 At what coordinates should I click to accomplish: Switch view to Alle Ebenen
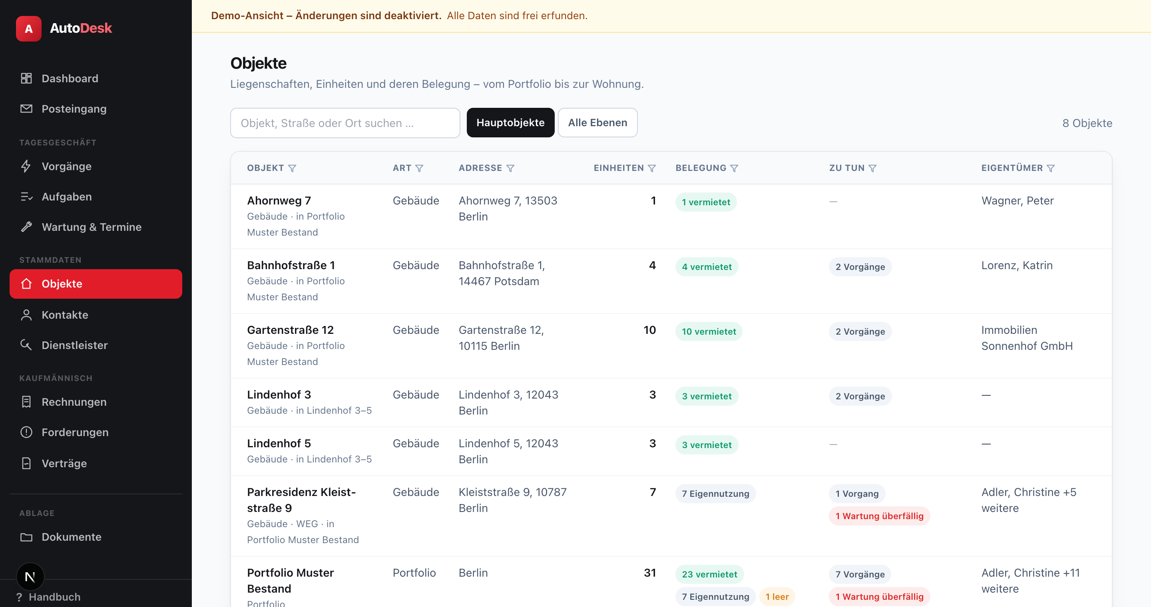[x=597, y=123]
